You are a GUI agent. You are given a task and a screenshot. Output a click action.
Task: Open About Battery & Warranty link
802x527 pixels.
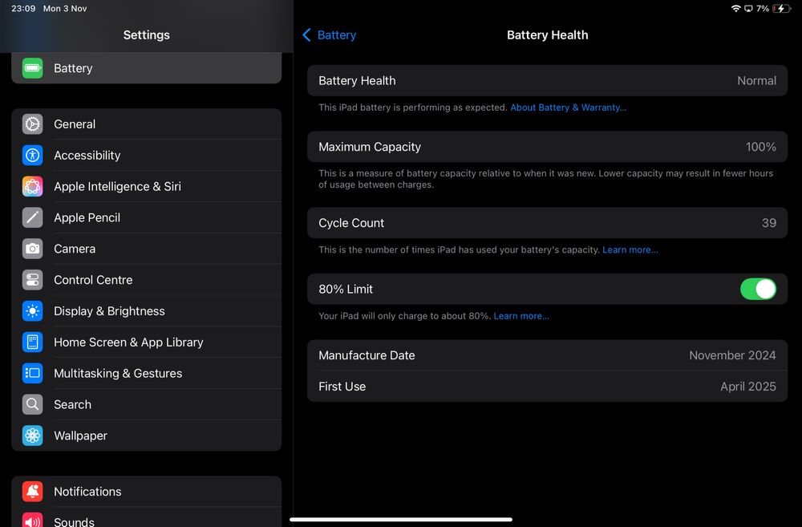568,107
